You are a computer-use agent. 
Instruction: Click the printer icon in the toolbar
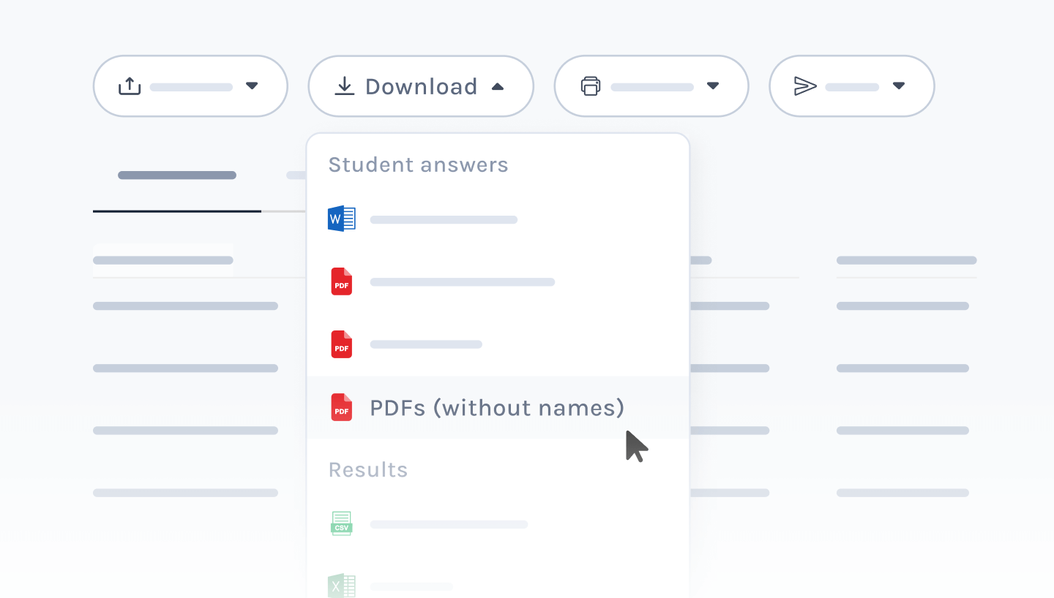[591, 86]
